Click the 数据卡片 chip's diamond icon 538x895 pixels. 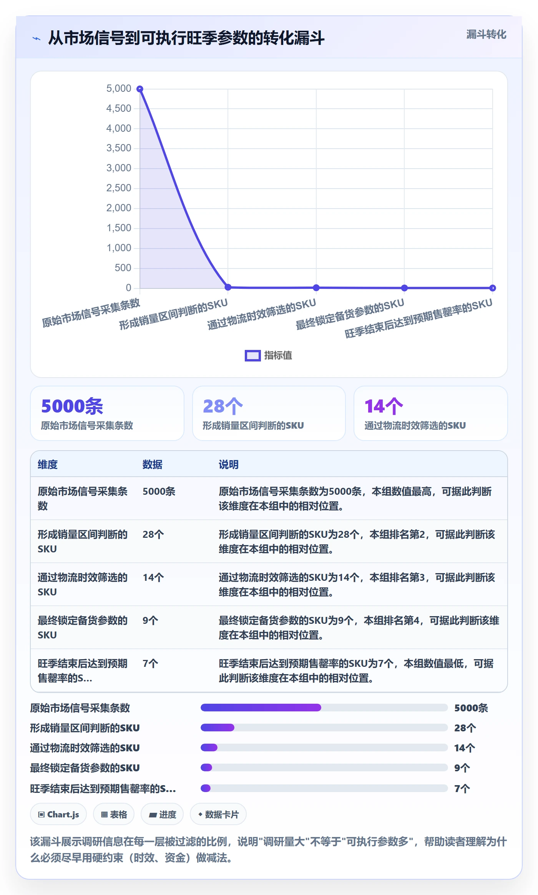[200, 814]
